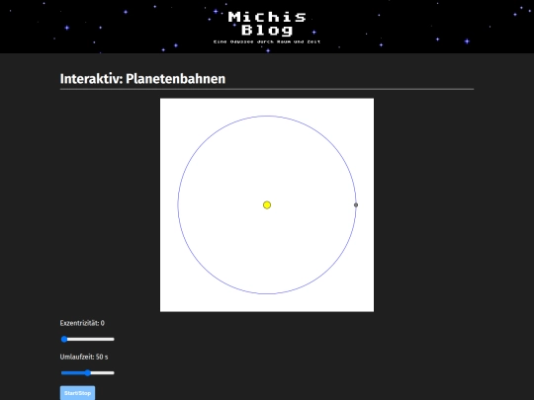Click the 'Umlaufzeit: 50 s' label
Viewport: 534px width, 400px height.
point(84,357)
